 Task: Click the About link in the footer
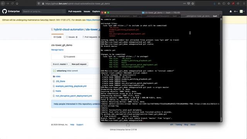pyautogui.click(x=193, y=125)
